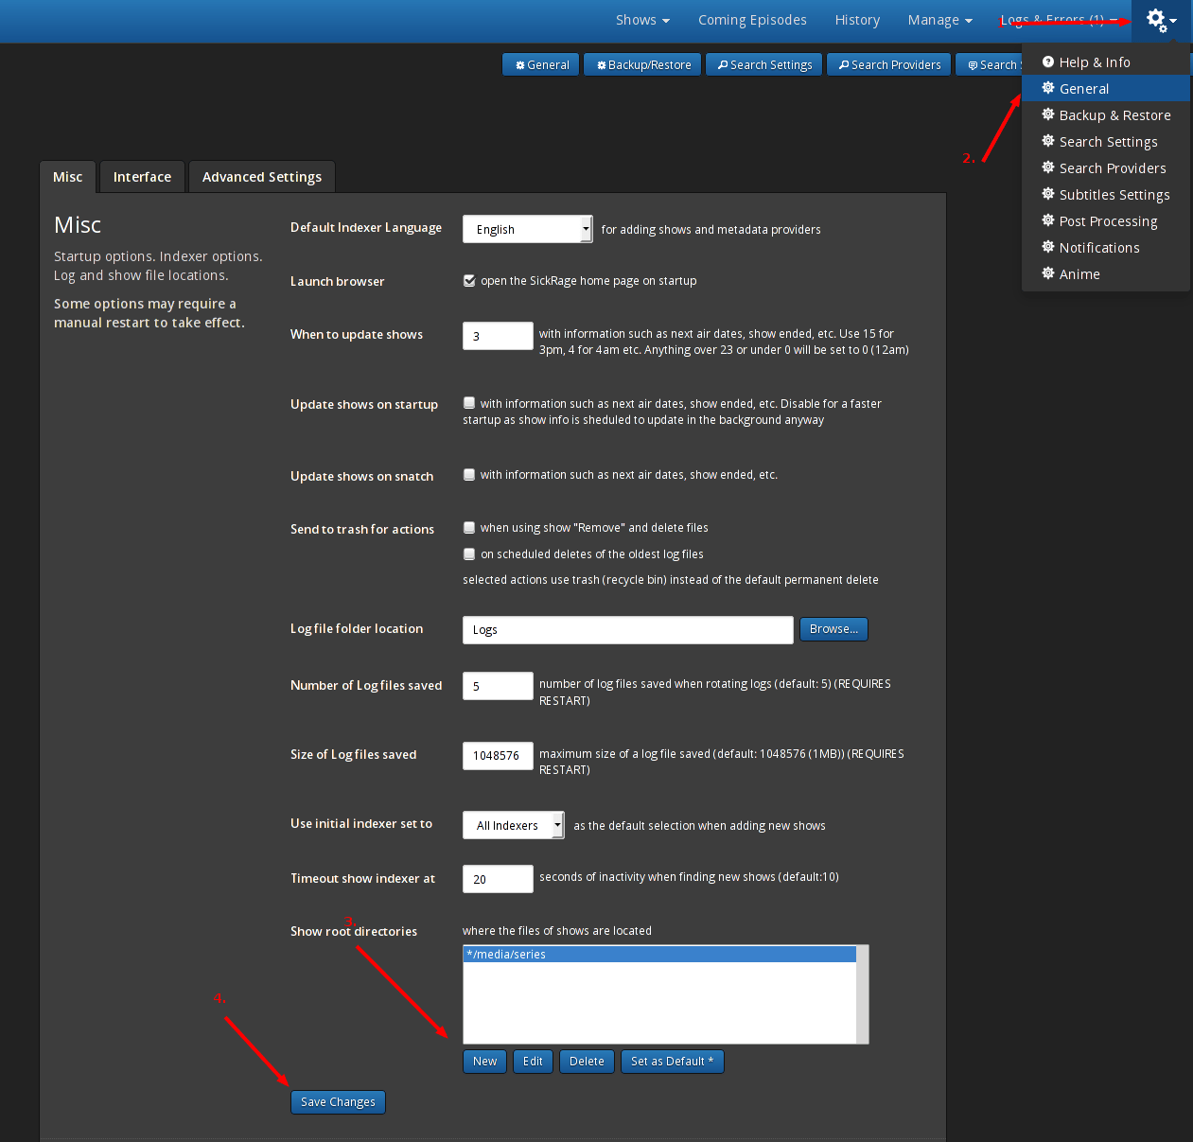The width and height of the screenshot is (1193, 1142).
Task: Open Coming Episodes in the navbar
Action: (752, 20)
